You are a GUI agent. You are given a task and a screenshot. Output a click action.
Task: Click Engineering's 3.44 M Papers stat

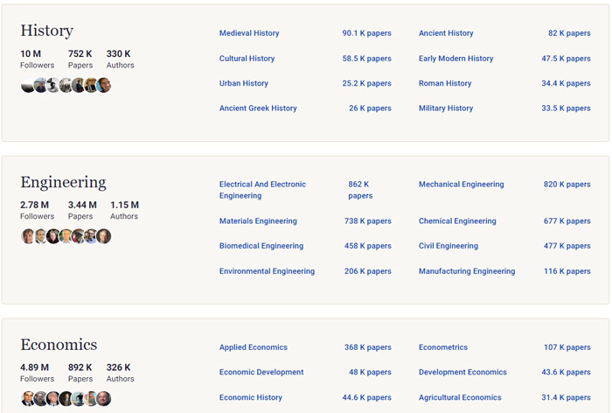[82, 210]
